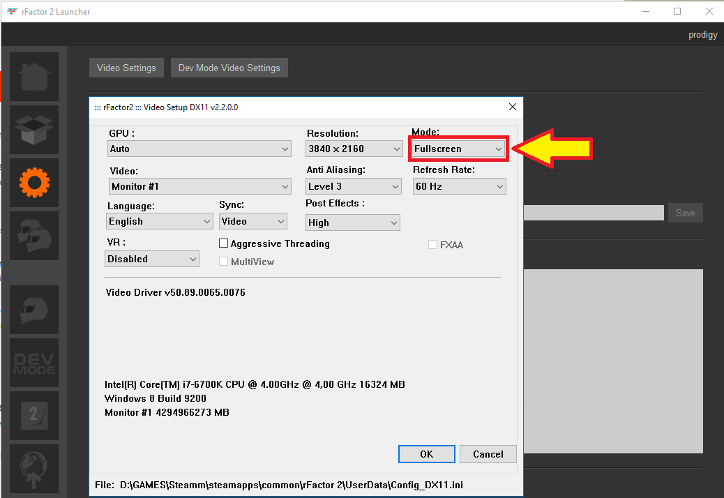Click the prodigy username in the launcher
Viewport: 724px width, 498px height.
[703, 35]
